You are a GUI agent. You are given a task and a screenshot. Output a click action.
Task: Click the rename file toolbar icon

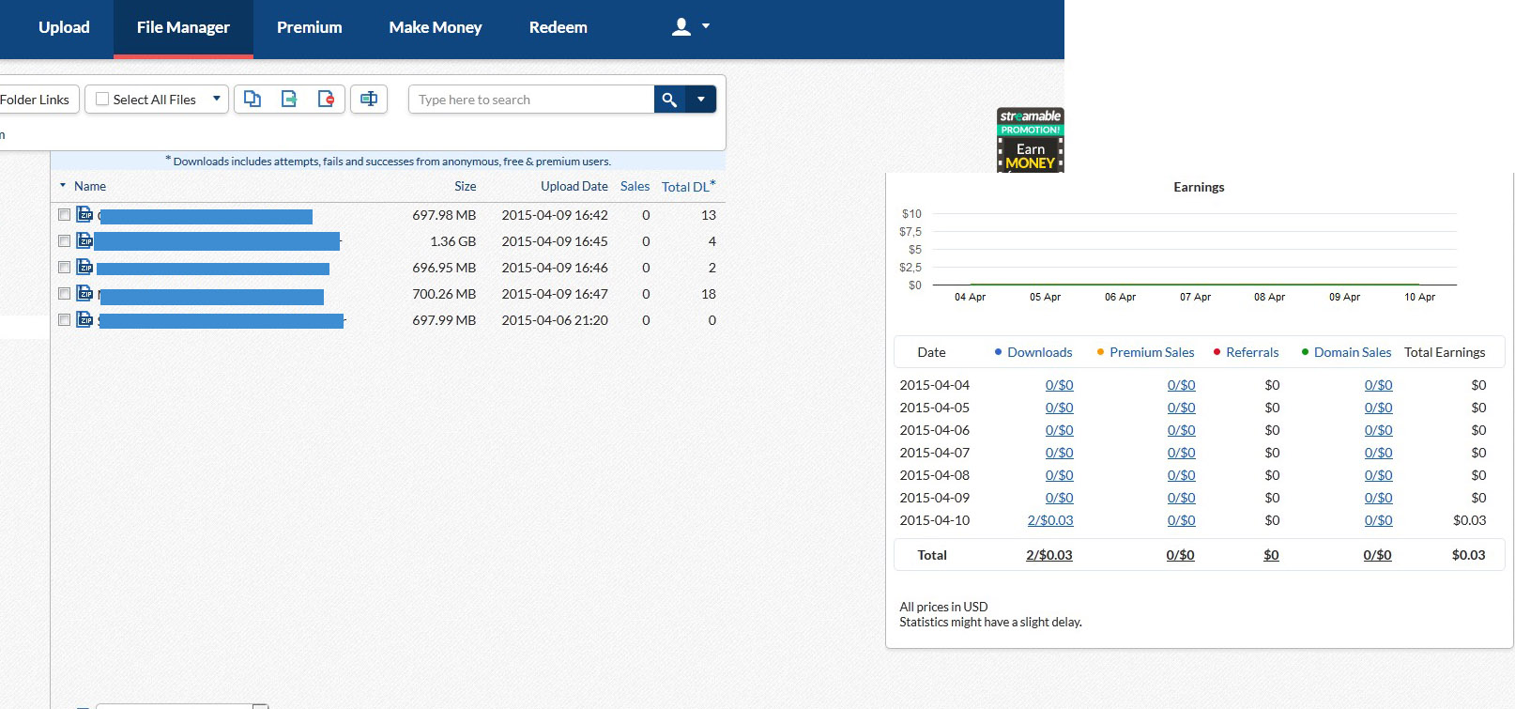[x=369, y=99]
